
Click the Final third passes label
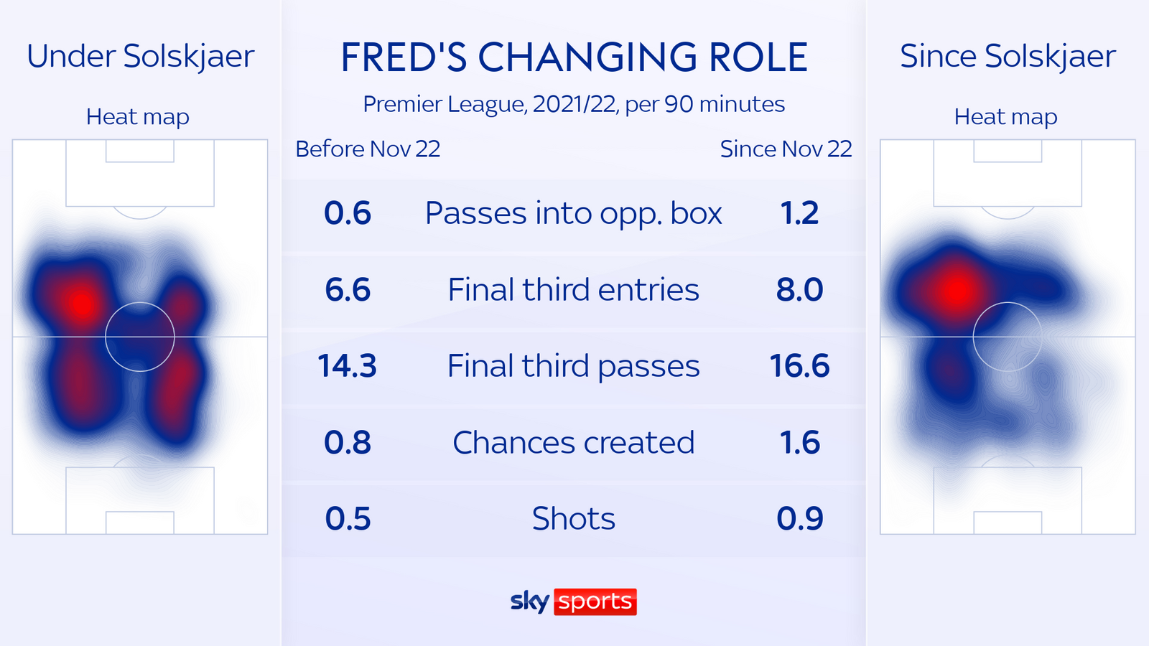point(573,366)
